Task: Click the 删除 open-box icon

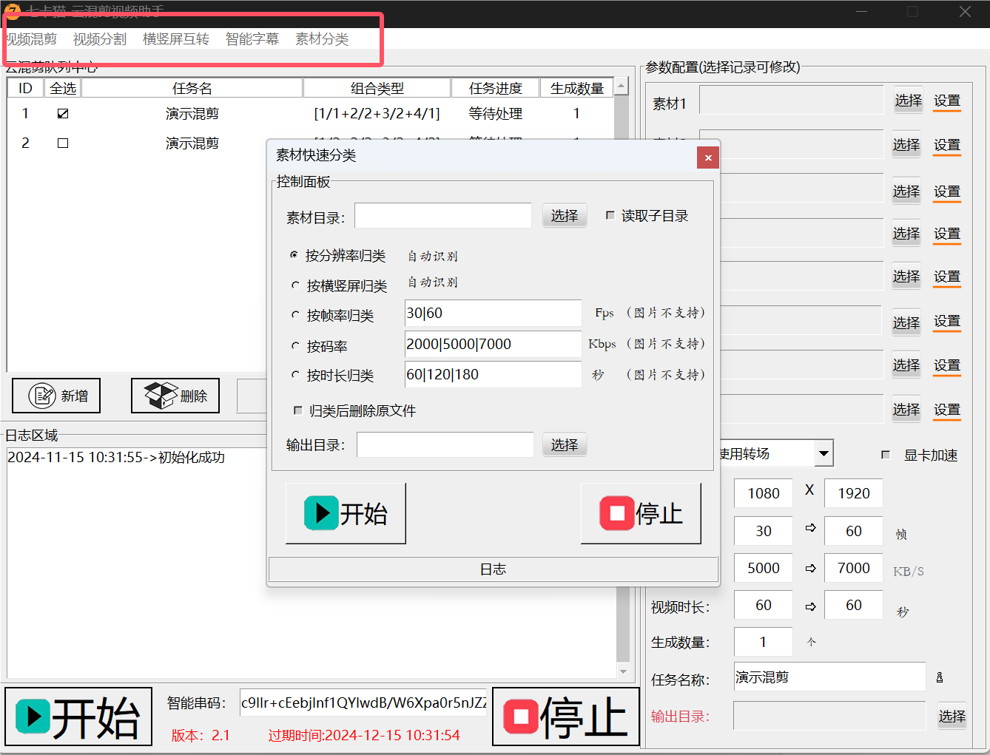Action: coord(161,396)
